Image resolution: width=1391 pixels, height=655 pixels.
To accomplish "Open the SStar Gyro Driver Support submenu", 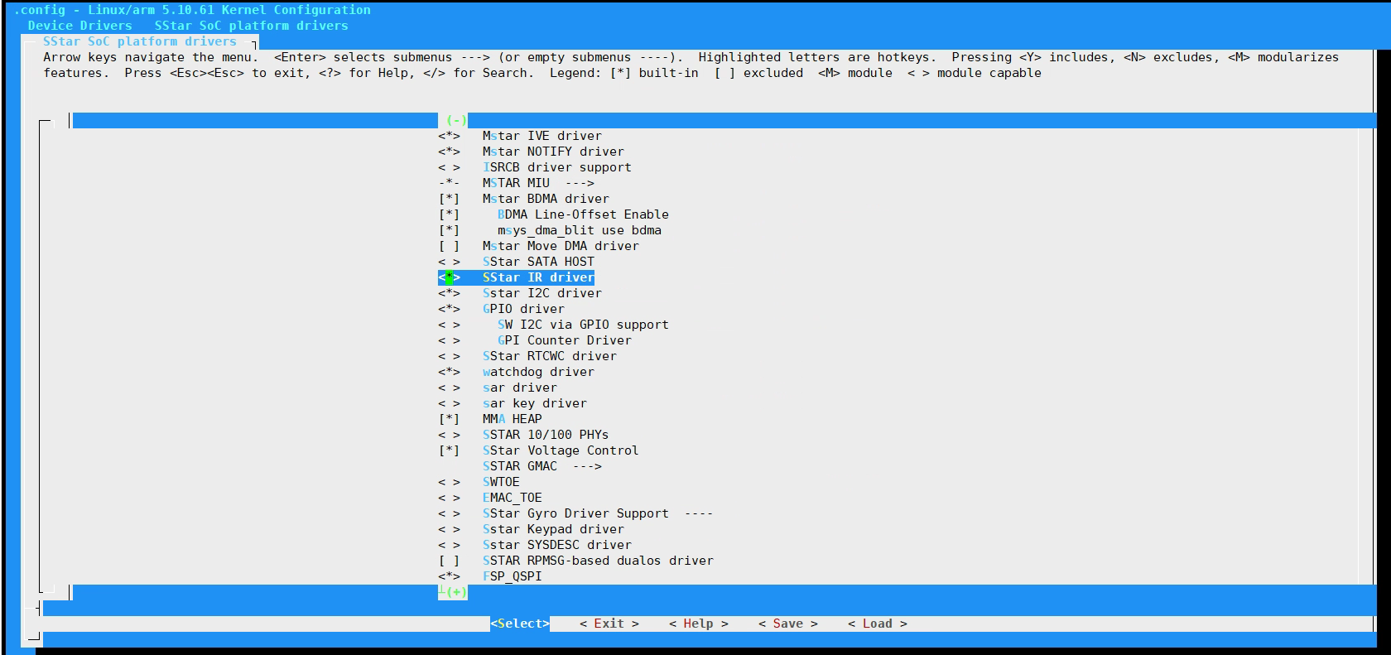I will click(597, 513).
